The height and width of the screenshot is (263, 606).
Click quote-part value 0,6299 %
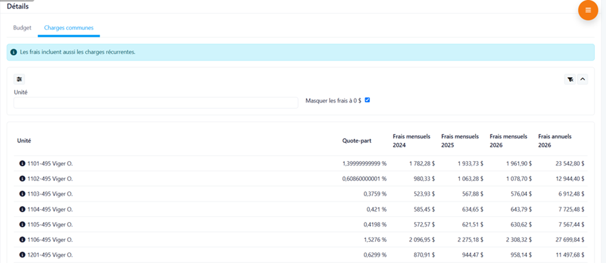pos(374,255)
